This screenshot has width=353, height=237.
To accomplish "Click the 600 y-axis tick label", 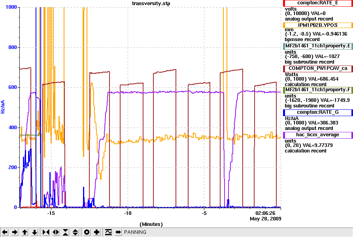I will [x=13, y=87].
